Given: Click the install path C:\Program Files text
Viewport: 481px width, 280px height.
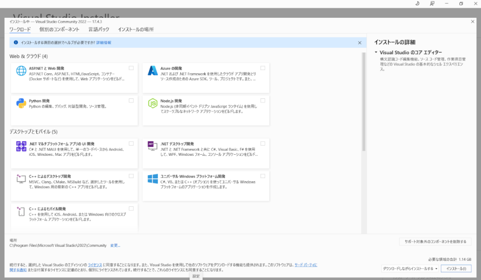Looking at the screenshot, I should [58, 246].
